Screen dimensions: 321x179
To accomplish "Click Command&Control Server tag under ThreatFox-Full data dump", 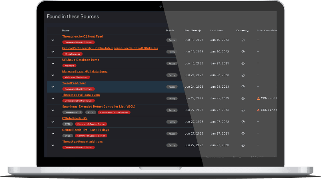I will 78,101.
